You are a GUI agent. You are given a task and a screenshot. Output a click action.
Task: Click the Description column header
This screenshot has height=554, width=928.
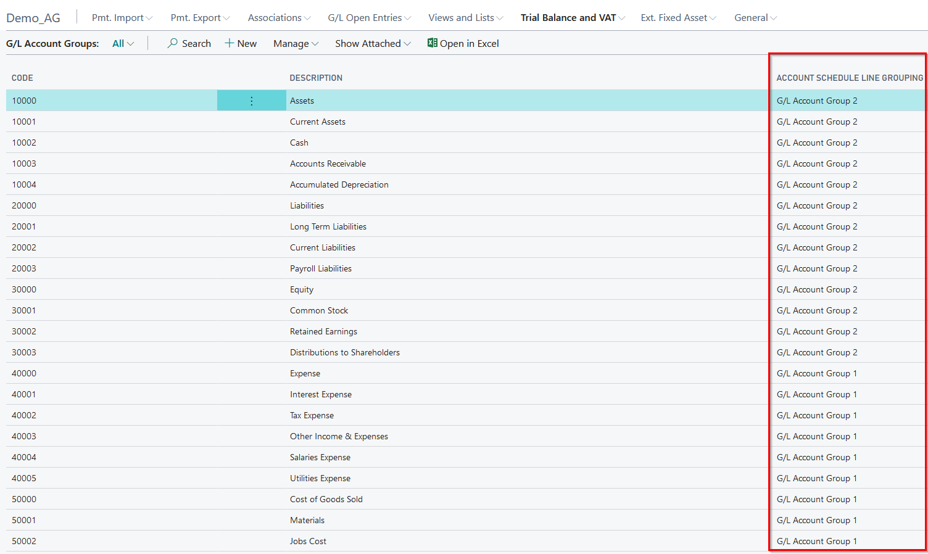tap(316, 78)
